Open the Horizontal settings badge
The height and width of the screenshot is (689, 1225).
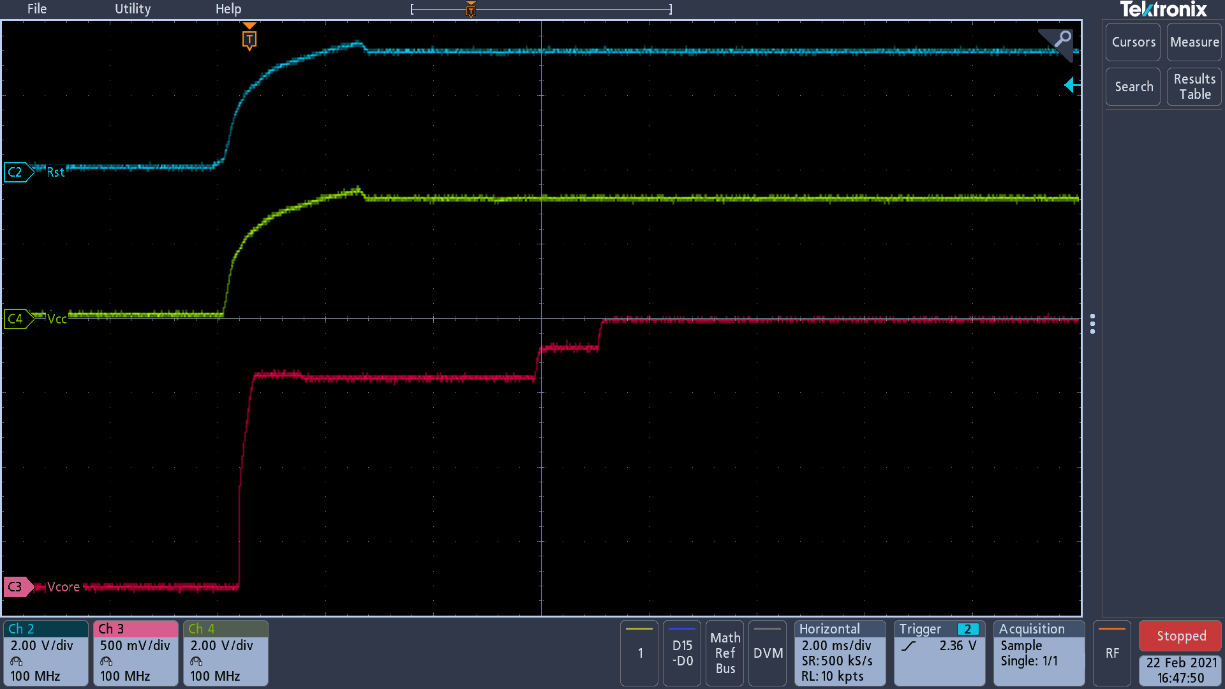(x=840, y=653)
